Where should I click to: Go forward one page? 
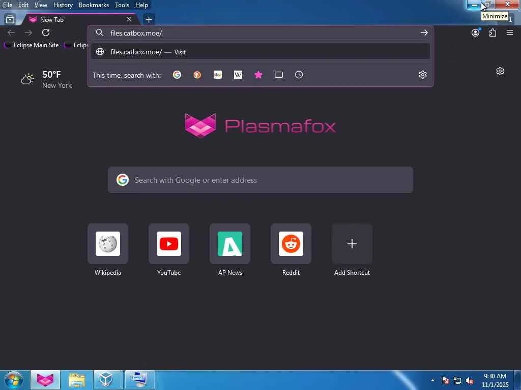pos(28,32)
